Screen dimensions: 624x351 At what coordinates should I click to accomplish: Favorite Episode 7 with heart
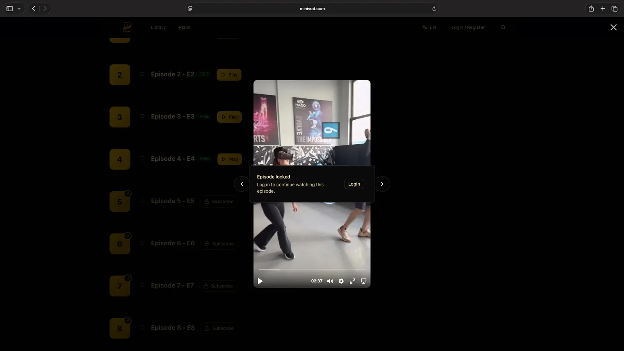[142, 285]
